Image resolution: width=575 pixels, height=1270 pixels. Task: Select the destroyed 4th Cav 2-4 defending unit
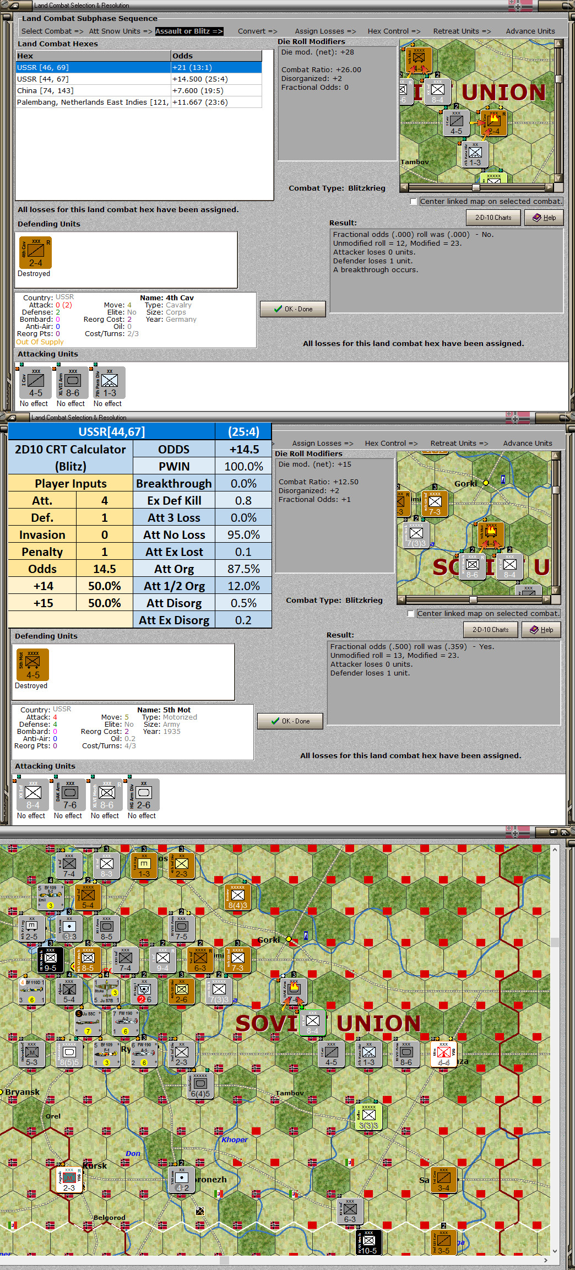coord(35,253)
